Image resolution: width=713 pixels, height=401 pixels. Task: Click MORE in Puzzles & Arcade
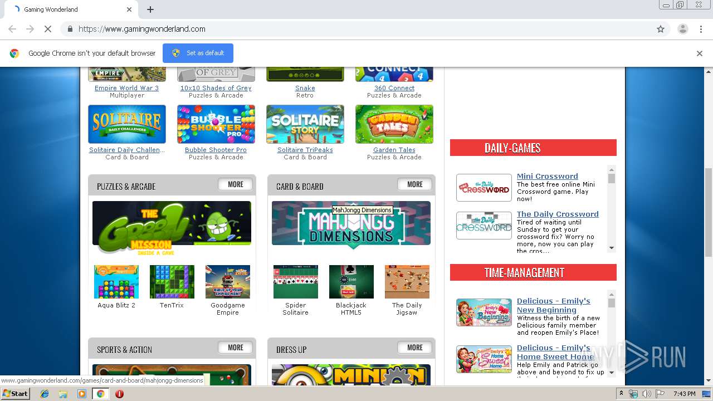click(236, 184)
